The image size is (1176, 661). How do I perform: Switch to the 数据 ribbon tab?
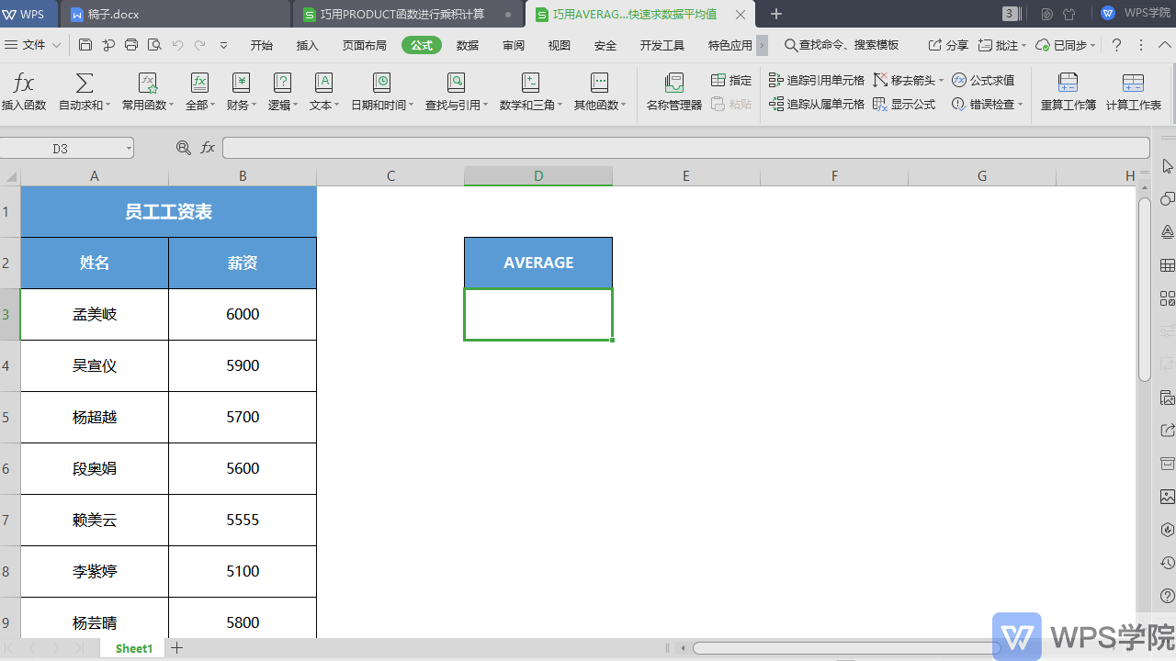pyautogui.click(x=466, y=44)
